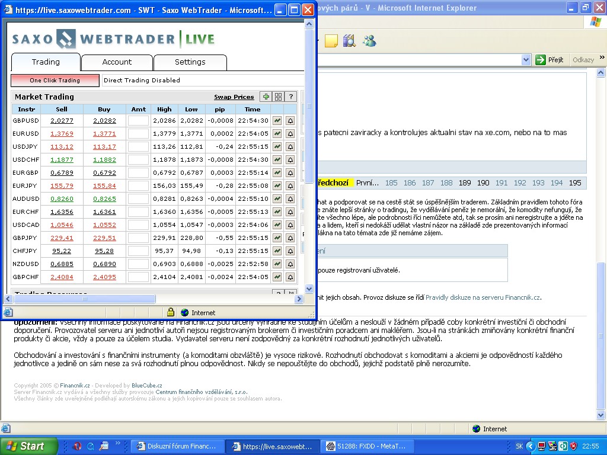Open chart icon for EURGBP row
607x455 pixels.
[277, 173]
